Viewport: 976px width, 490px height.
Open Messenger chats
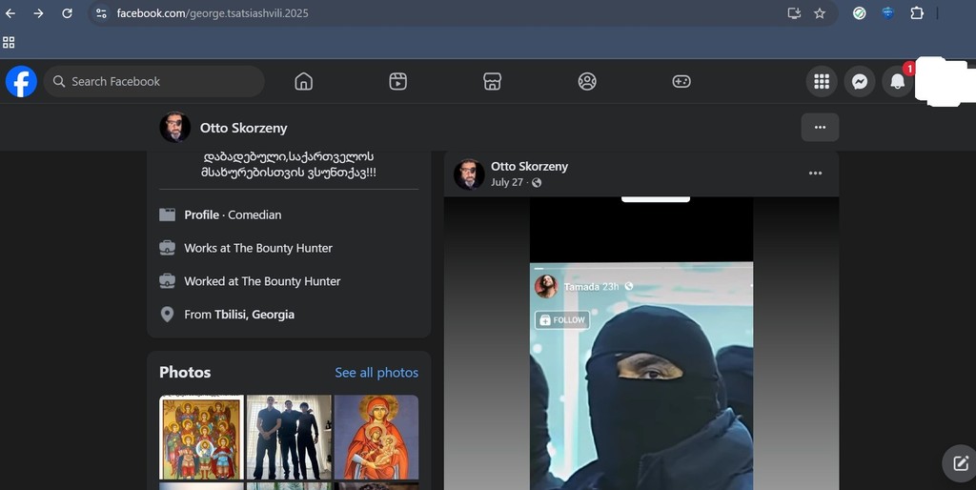click(x=860, y=82)
